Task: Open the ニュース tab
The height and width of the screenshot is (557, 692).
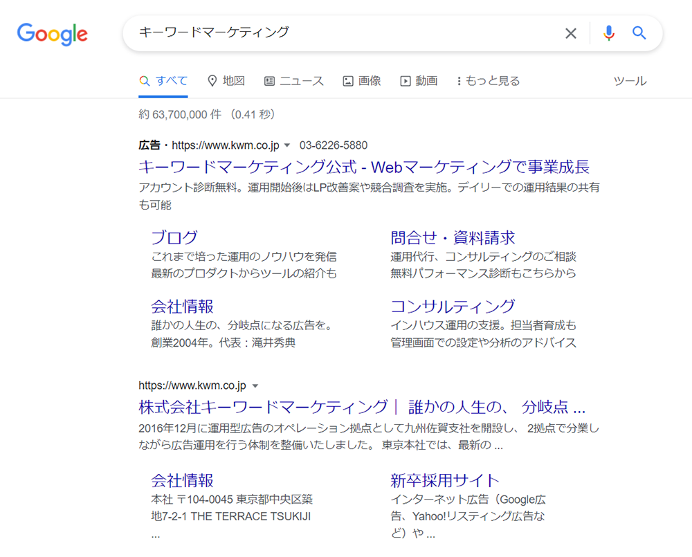Action: [x=294, y=81]
